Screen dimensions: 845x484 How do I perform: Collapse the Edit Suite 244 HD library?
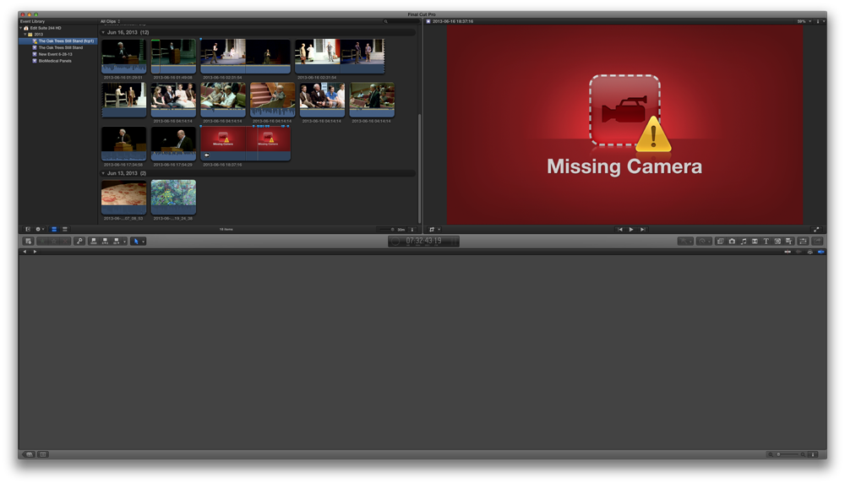click(22, 28)
